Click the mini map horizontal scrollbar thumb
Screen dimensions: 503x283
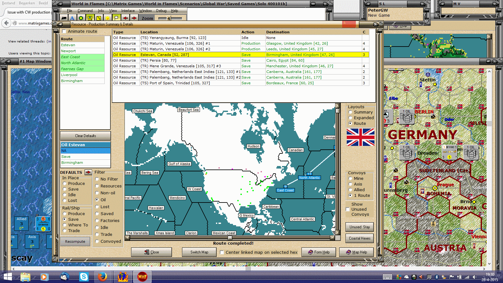[230, 238]
